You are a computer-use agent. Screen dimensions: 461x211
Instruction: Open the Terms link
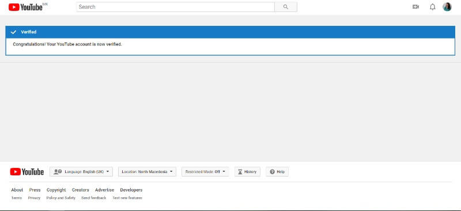click(17, 198)
